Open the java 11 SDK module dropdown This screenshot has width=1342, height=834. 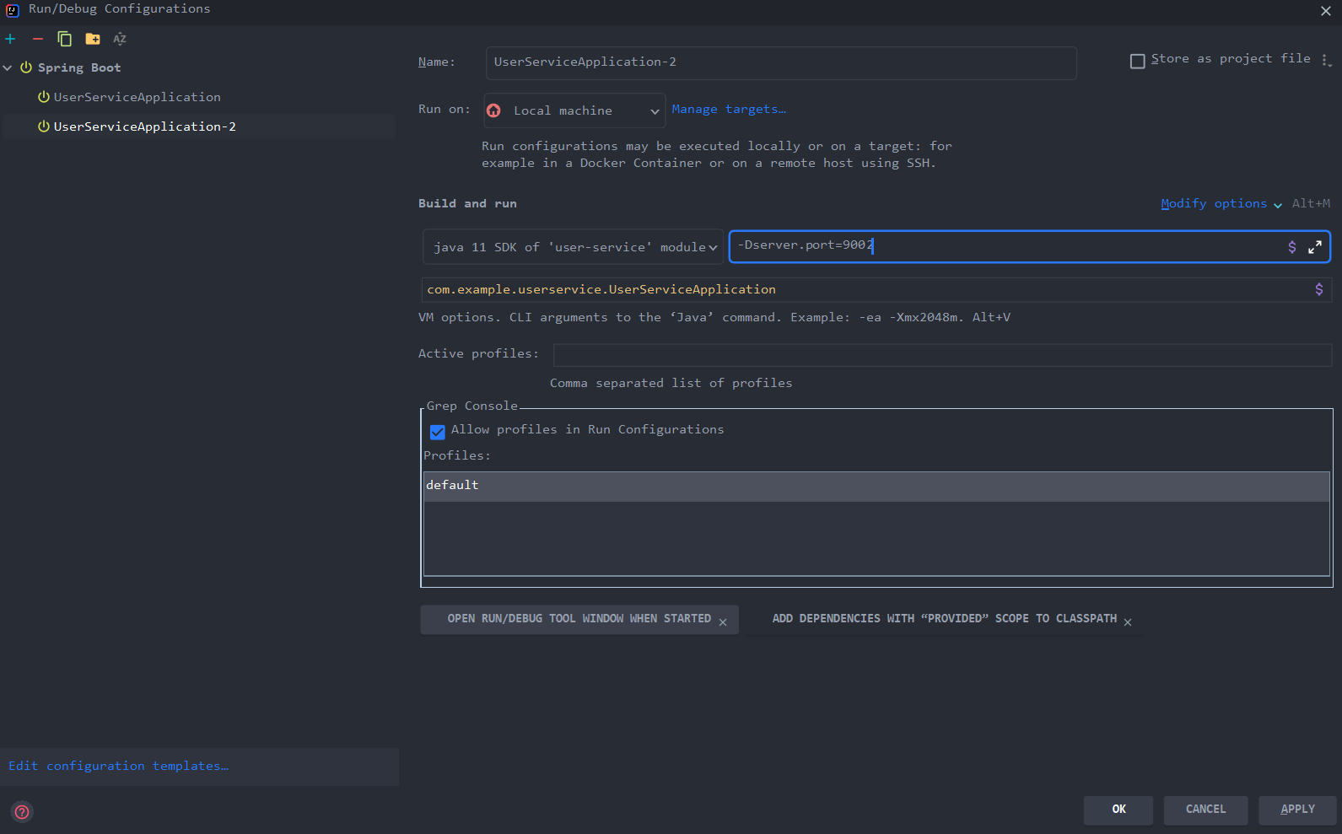point(573,247)
